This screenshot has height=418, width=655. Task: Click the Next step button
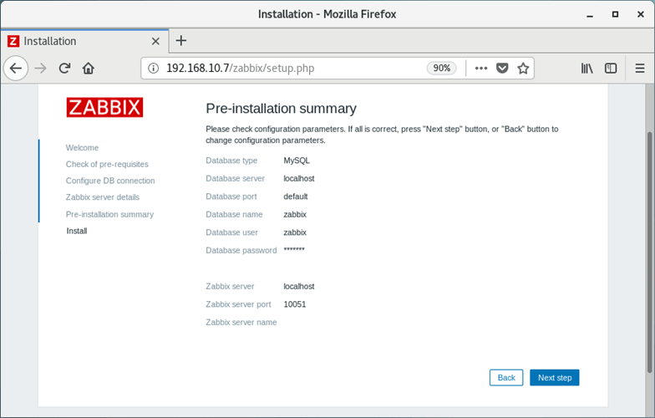555,378
